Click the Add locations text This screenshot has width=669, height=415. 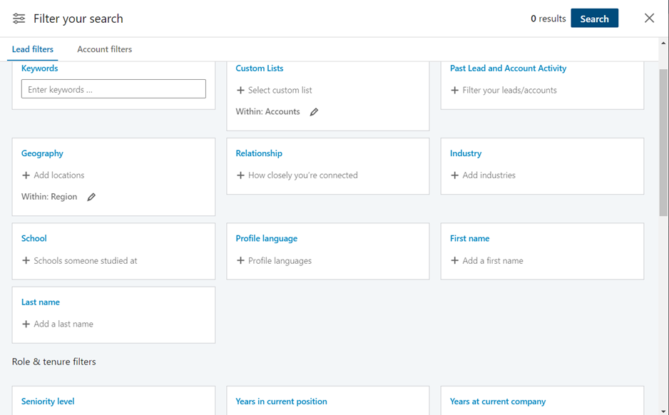coord(59,175)
